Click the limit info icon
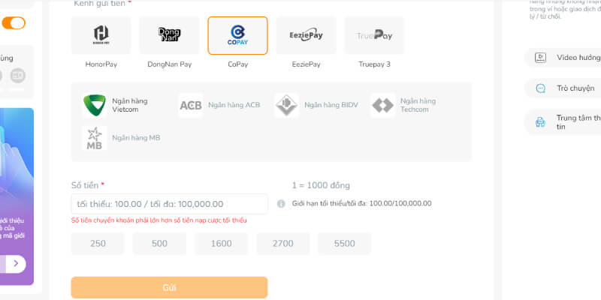The height and width of the screenshot is (300, 601). pos(281,204)
